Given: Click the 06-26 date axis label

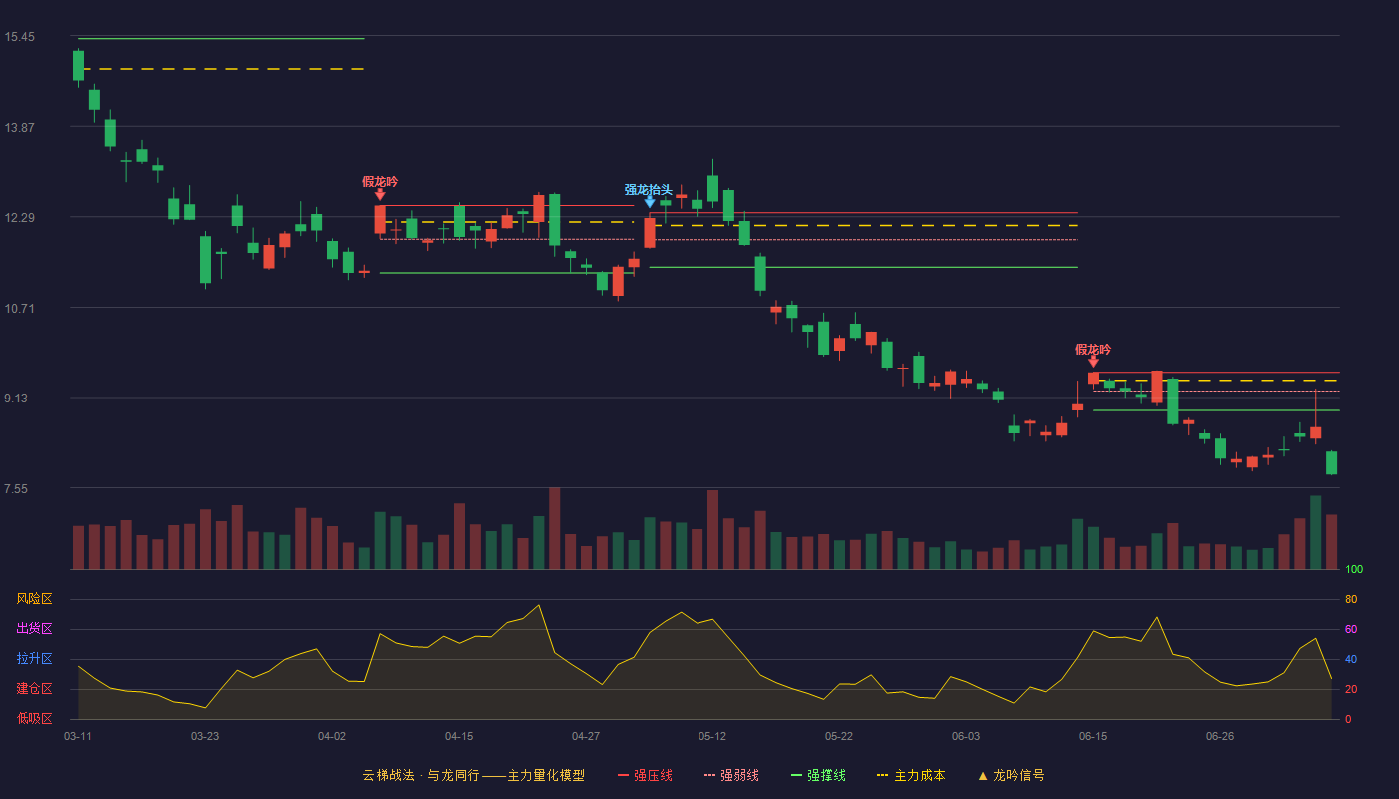Looking at the screenshot, I should tap(1220, 736).
